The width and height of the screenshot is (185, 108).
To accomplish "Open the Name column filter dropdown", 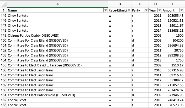I will point(105,10).
